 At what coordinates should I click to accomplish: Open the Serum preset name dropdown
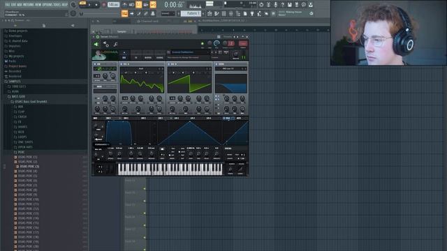(190, 52)
